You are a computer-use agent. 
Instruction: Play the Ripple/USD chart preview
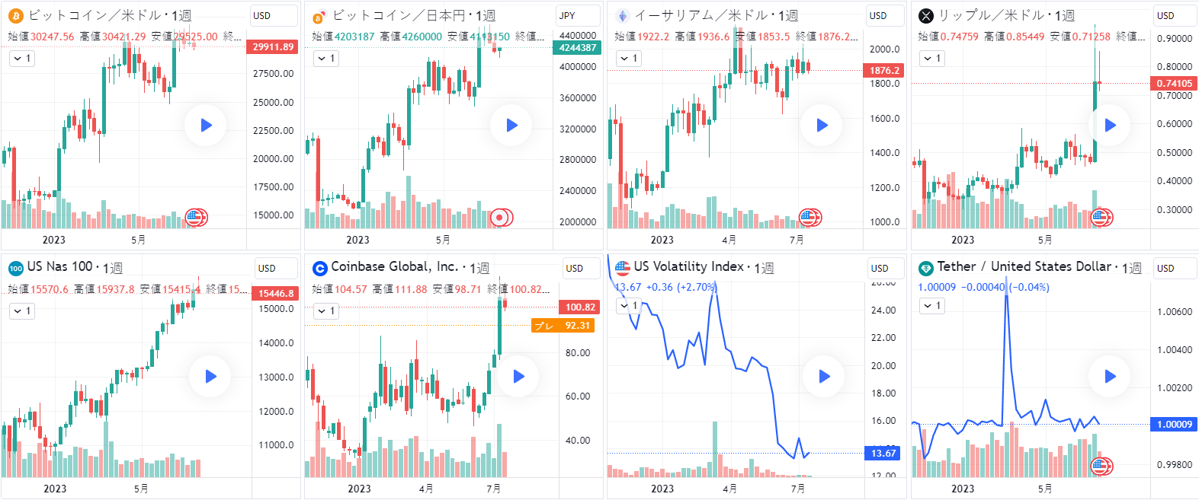[1110, 126]
